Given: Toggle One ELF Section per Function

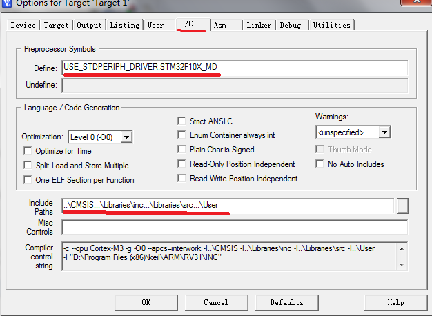Looking at the screenshot, I should tap(28, 180).
